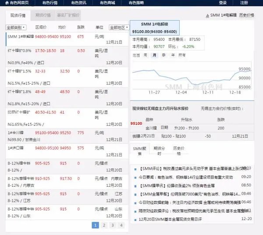263x235 pixels.
Task: Select the 红土镍矿0.9% row
Action: pyautogui.click(x=67, y=57)
